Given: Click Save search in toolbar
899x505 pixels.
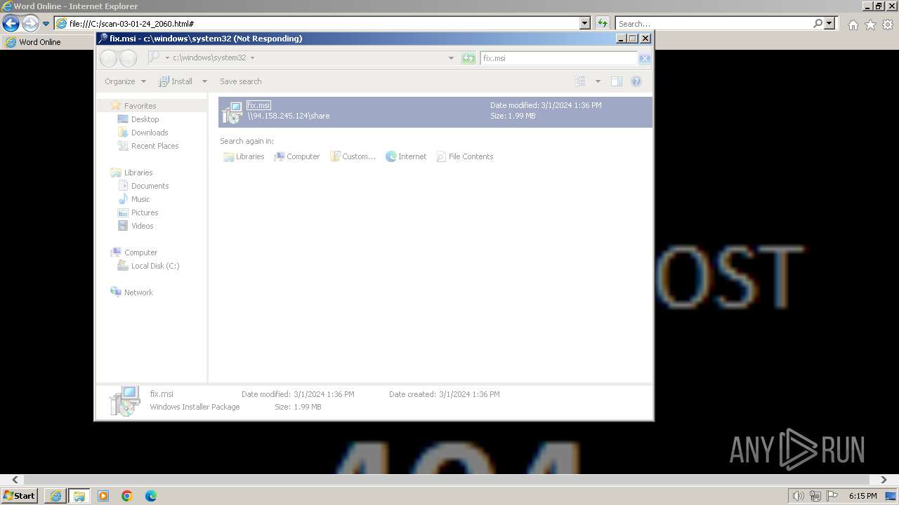Looking at the screenshot, I should (240, 81).
